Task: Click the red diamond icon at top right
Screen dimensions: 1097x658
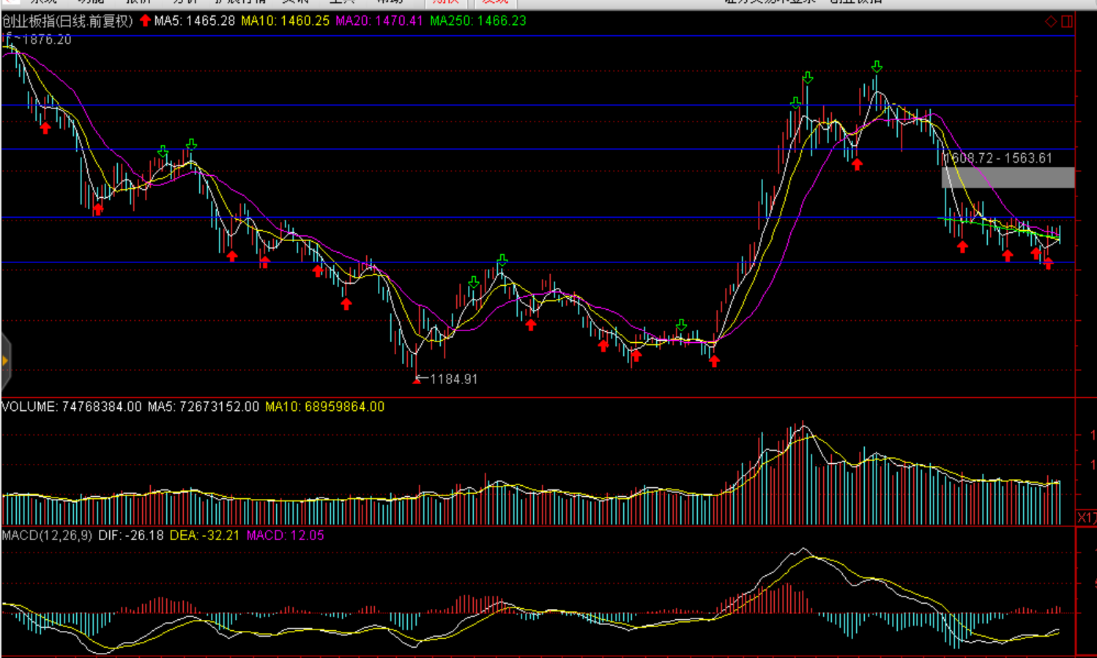Action: [1051, 21]
